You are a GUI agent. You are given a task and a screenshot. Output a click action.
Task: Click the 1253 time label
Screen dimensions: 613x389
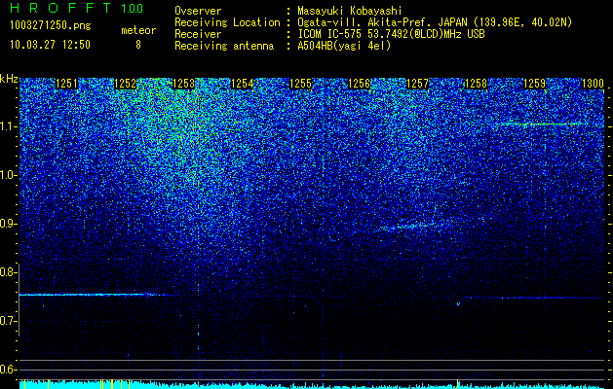pos(183,84)
